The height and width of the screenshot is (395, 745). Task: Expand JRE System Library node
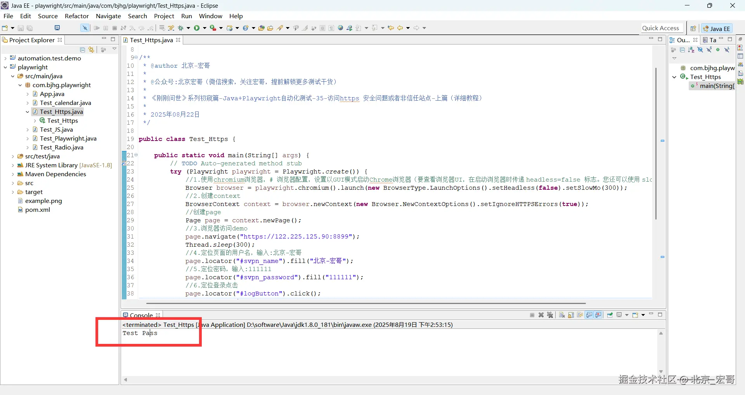(x=13, y=165)
